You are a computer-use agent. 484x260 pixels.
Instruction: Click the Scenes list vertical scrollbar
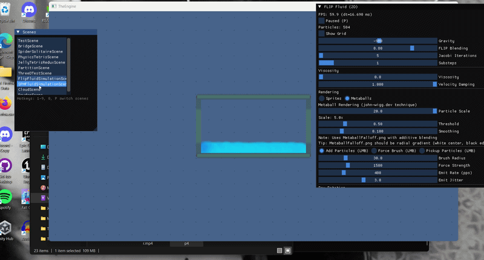pyautogui.click(x=68, y=60)
